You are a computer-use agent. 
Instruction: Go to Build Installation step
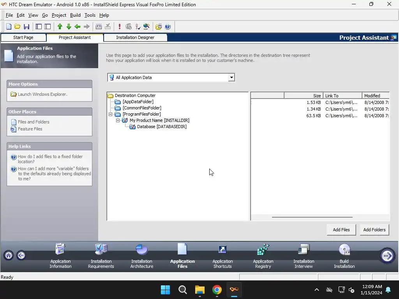[344, 256]
